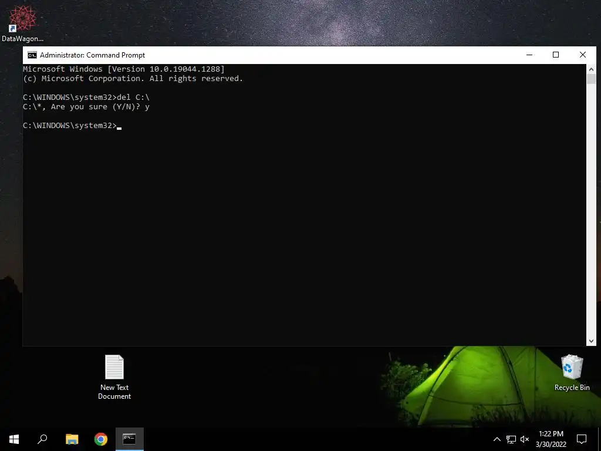The image size is (601, 451).
Task: Open taskbar Search magnifier
Action: click(42, 439)
